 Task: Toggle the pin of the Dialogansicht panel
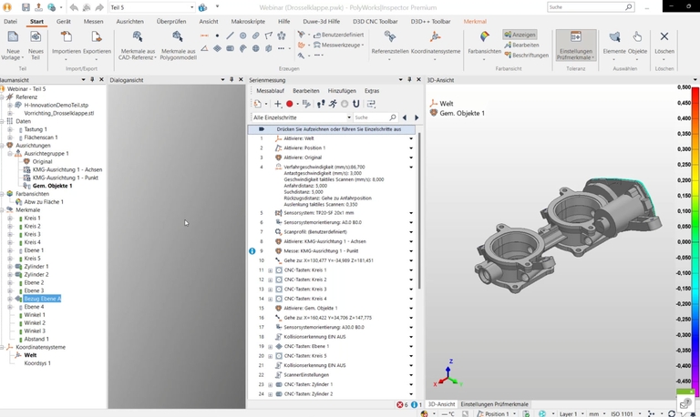(232, 79)
